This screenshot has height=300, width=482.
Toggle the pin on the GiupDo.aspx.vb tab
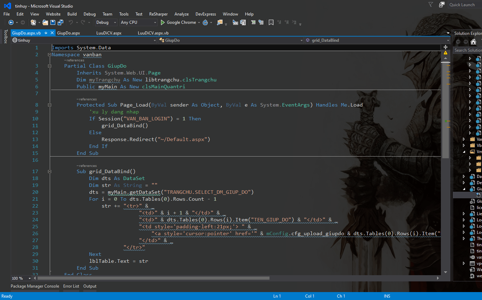46,33
